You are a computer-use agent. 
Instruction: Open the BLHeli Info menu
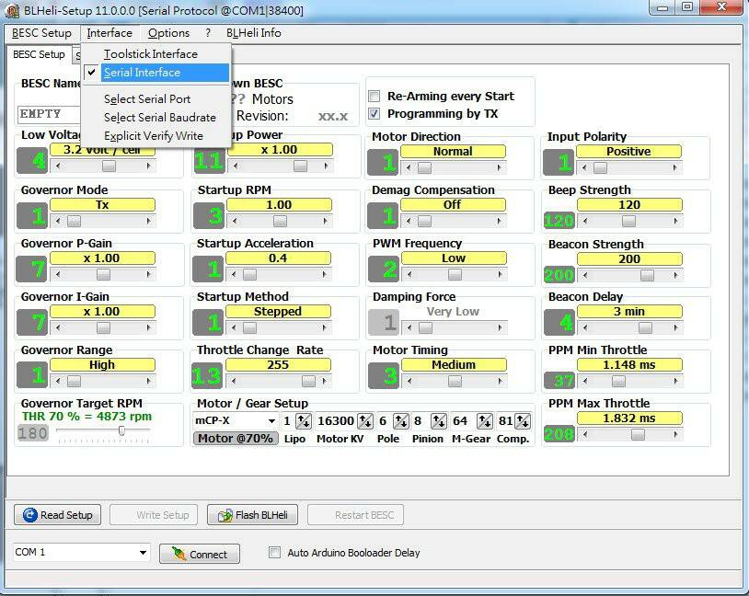click(254, 33)
